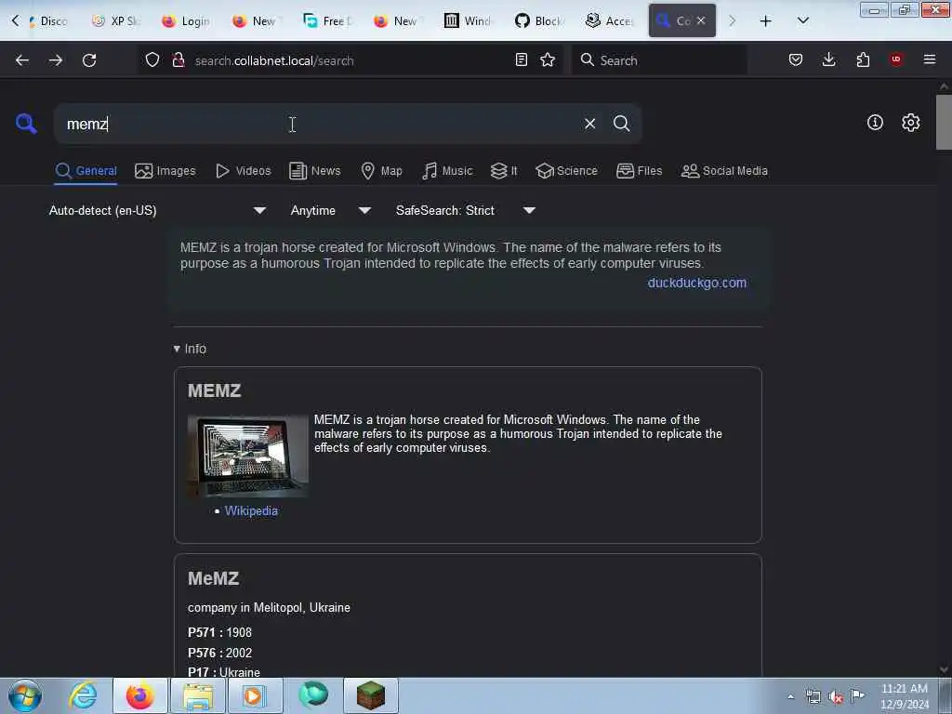Open the uBlock Origin extension icon
Viewport: 952px width, 714px height.
coord(896,59)
